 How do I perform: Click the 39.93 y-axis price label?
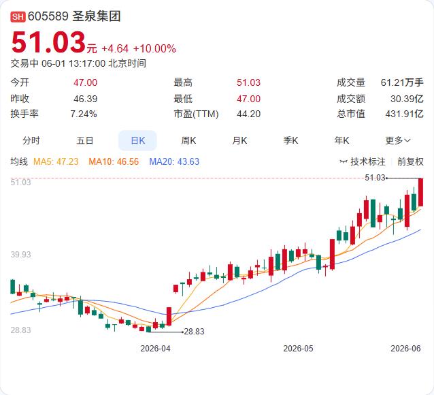21,255
